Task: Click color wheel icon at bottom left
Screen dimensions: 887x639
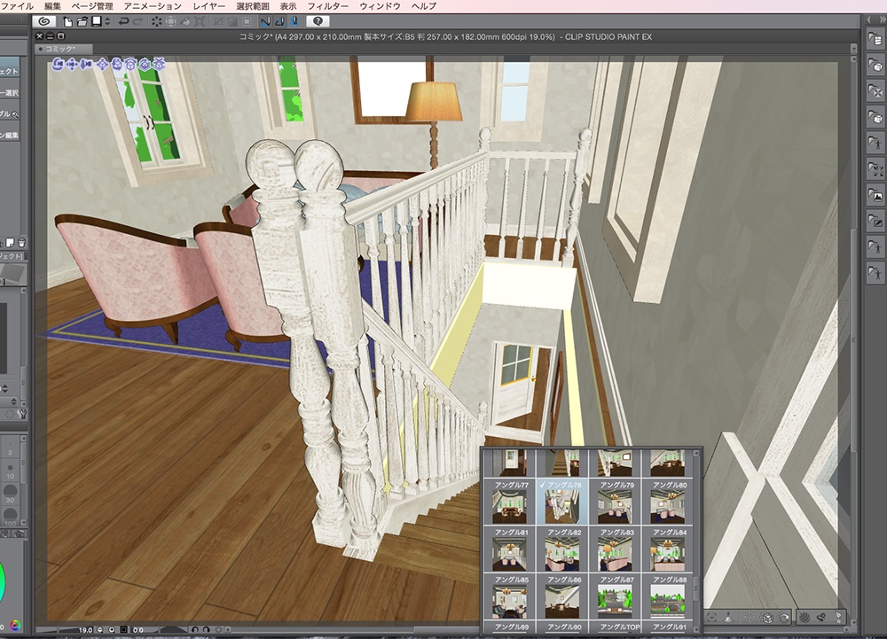Action: coord(15,624)
